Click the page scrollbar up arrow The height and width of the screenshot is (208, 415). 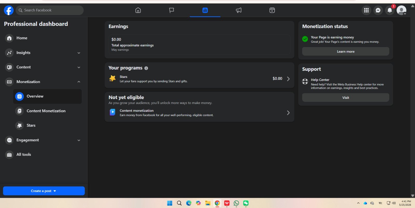[x=413, y=6]
